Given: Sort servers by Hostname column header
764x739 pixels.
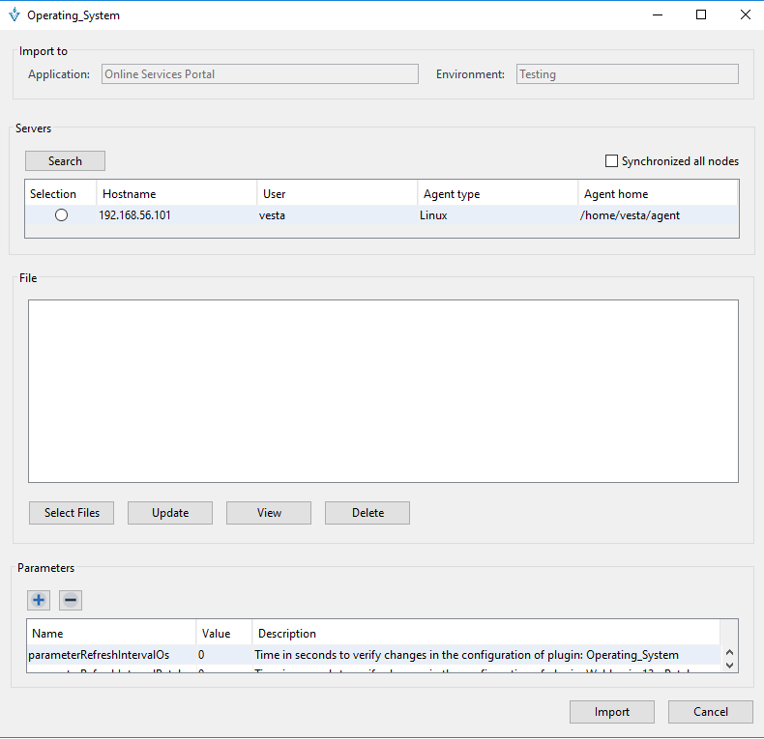Looking at the screenshot, I should tap(176, 194).
